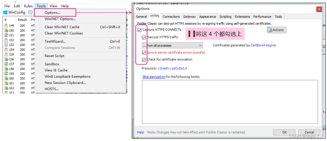Expand the "from all processes" dropdown

click(x=172, y=45)
